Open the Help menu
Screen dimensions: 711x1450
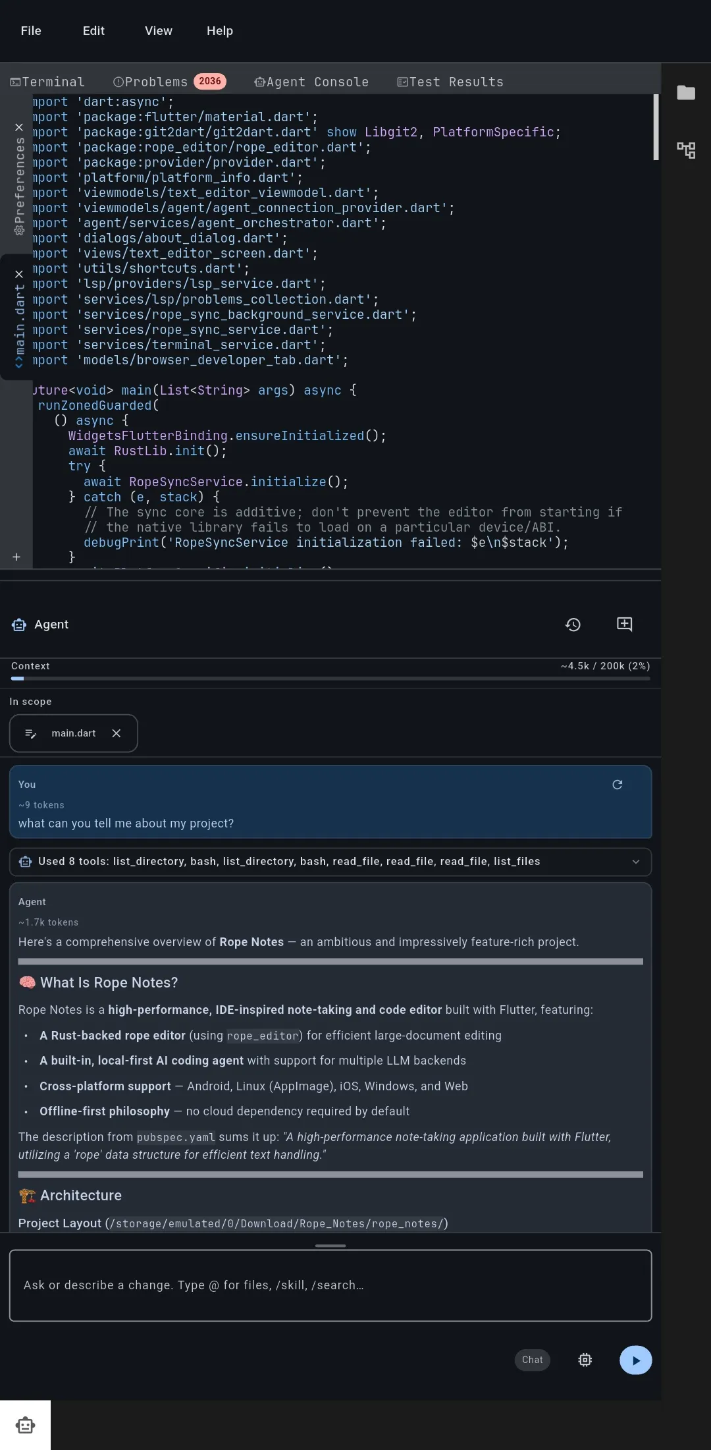pos(220,31)
